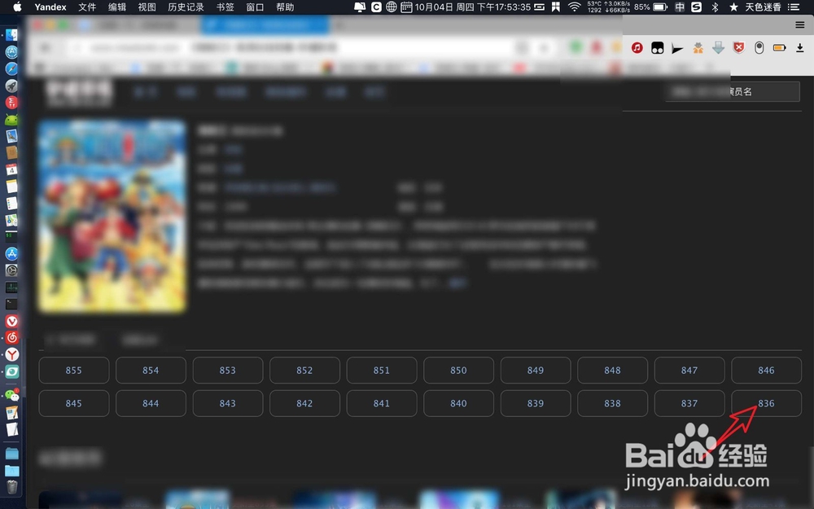Open the 编辑 menu
This screenshot has width=814, height=509.
[x=117, y=7]
